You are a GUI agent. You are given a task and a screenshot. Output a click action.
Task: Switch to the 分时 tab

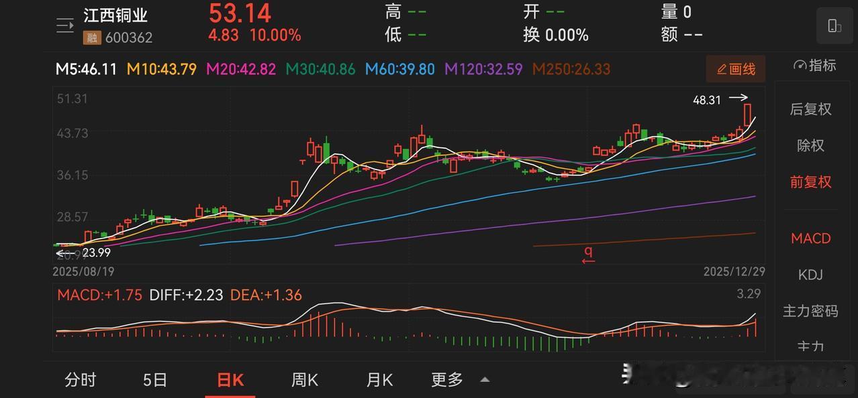[x=81, y=380]
